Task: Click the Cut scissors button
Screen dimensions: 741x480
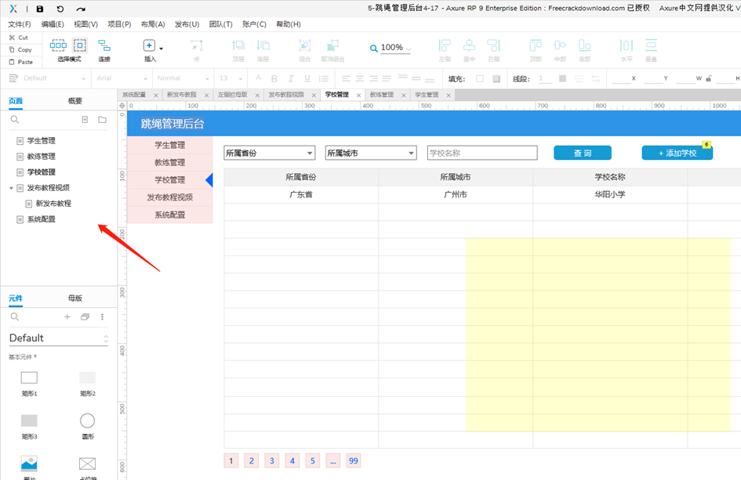Action: click(x=19, y=38)
